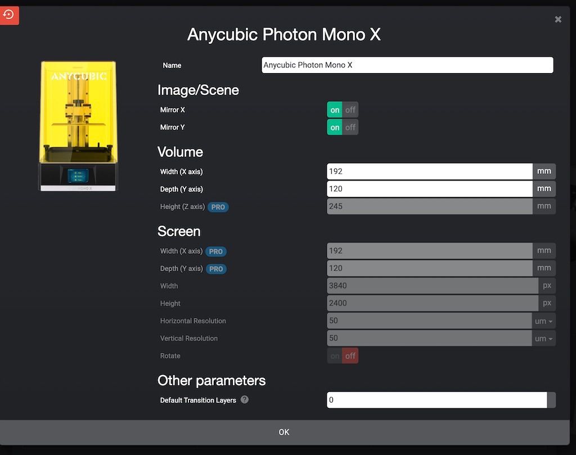576x455 pixels.
Task: Click the Height (Z axis) field showing 245
Action: point(429,206)
